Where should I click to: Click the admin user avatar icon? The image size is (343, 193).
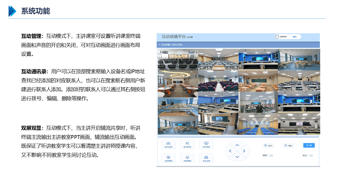277,37
